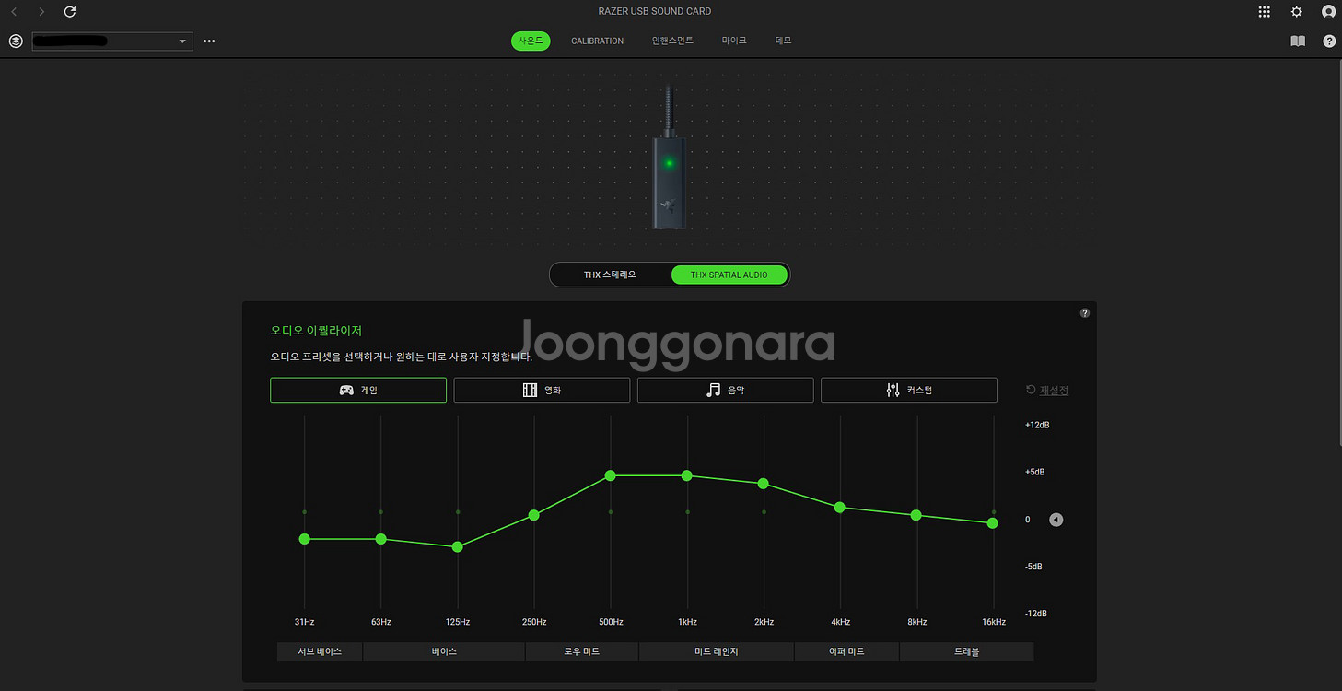Open the profile selection dropdown
The image size is (1342, 691).
tap(112, 41)
